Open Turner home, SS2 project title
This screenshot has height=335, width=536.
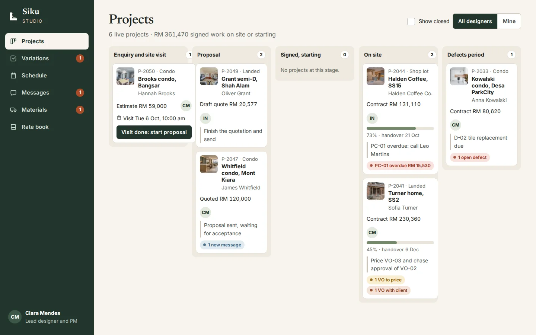click(x=406, y=197)
